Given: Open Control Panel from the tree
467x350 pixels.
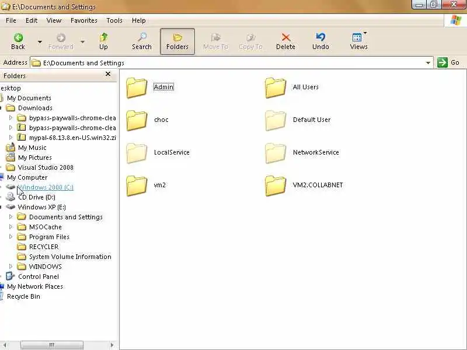Looking at the screenshot, I should click(39, 276).
